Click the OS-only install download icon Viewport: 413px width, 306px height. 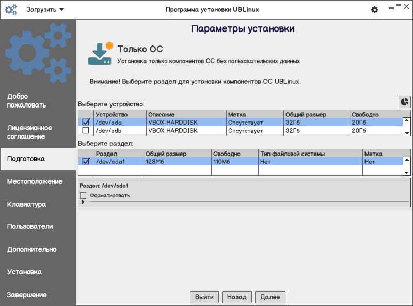[x=100, y=54]
